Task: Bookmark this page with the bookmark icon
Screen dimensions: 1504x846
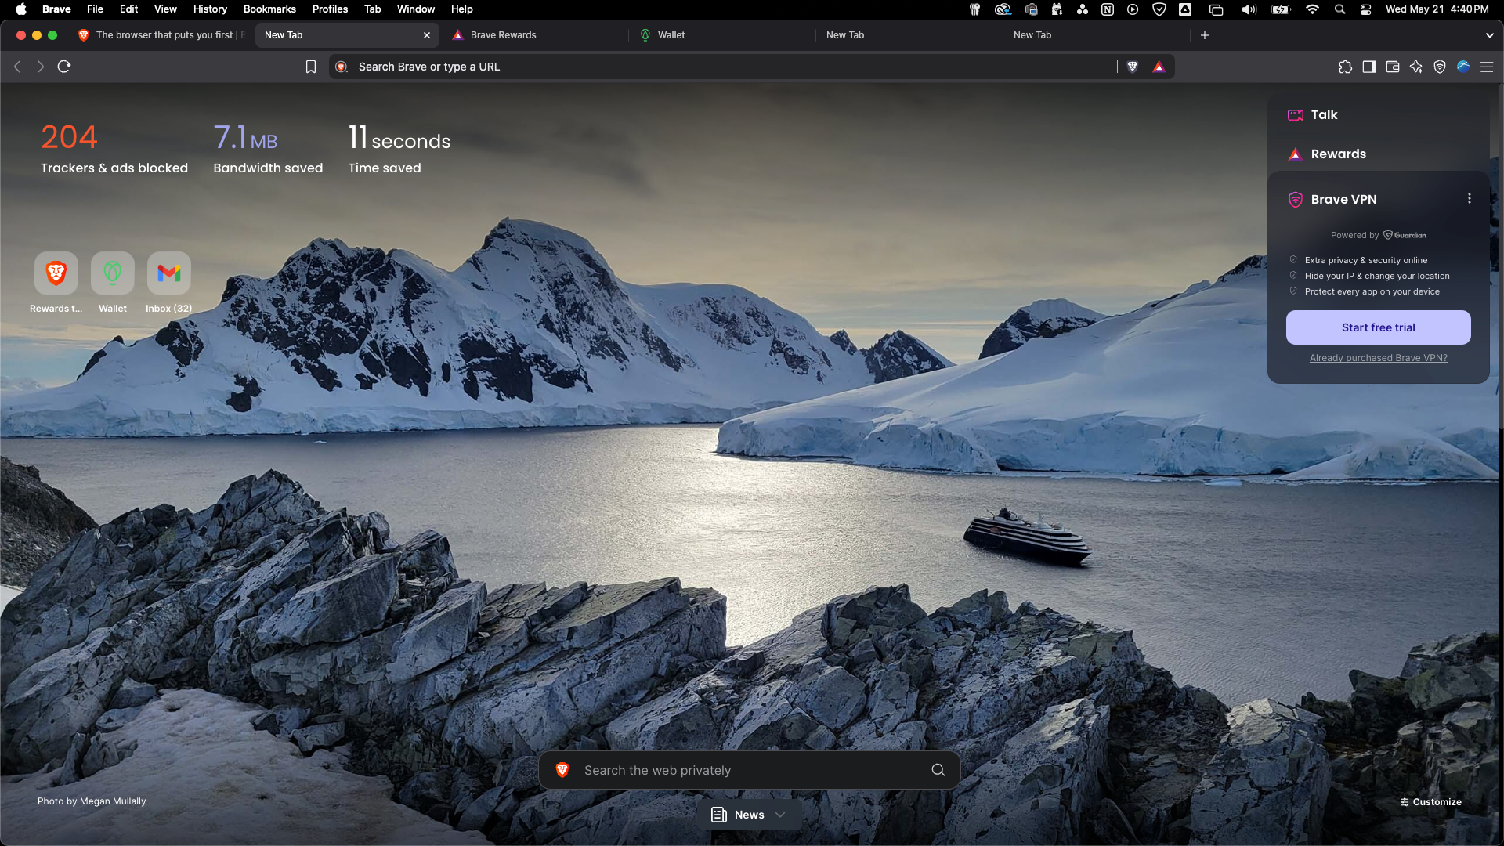Action: click(x=310, y=67)
